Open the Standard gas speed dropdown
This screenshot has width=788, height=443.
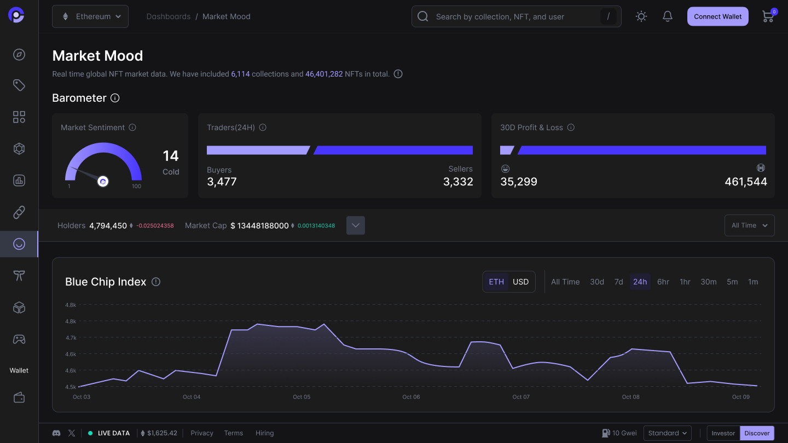coord(668,433)
